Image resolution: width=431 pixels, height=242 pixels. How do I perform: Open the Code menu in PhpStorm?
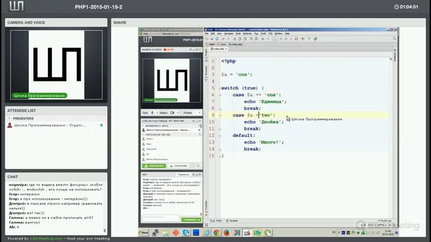[238, 34]
